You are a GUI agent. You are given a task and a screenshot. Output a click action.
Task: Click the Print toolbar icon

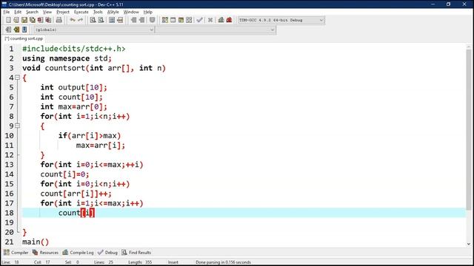coord(59,20)
